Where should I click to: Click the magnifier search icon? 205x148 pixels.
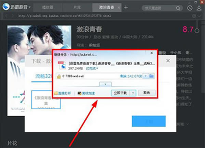coord(178,8)
